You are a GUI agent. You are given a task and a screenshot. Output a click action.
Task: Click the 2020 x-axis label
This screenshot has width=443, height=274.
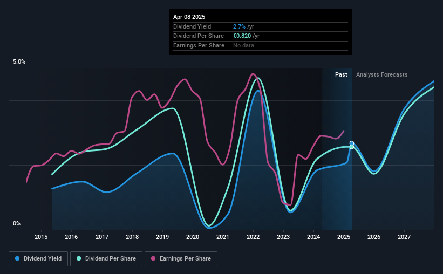[x=193, y=237]
